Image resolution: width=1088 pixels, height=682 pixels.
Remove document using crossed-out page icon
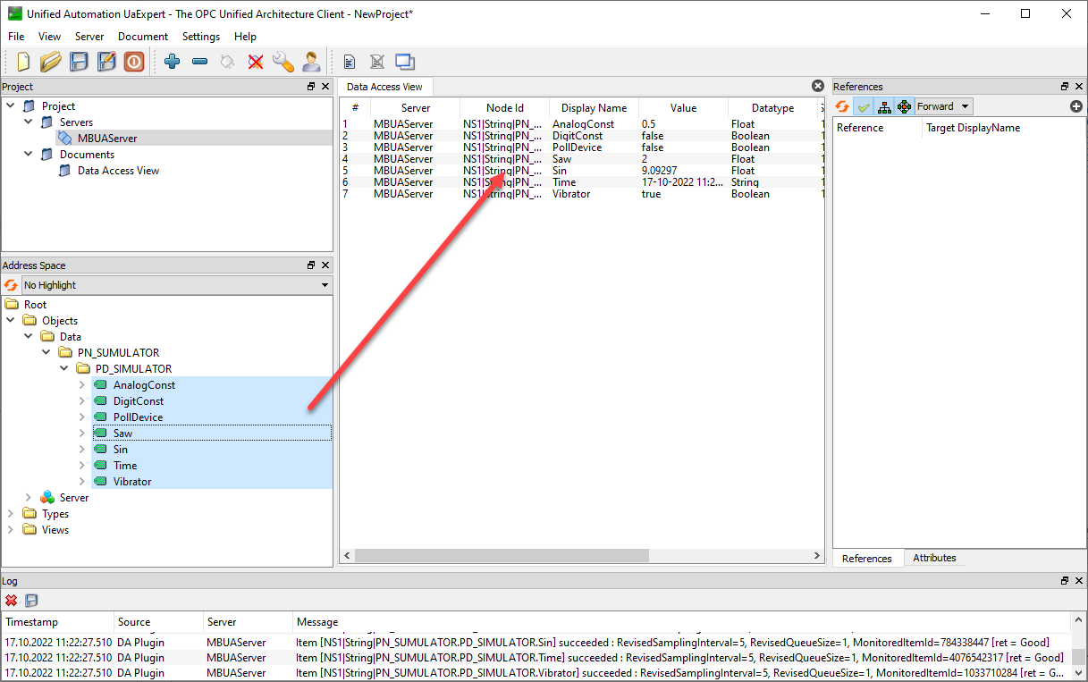tap(377, 62)
